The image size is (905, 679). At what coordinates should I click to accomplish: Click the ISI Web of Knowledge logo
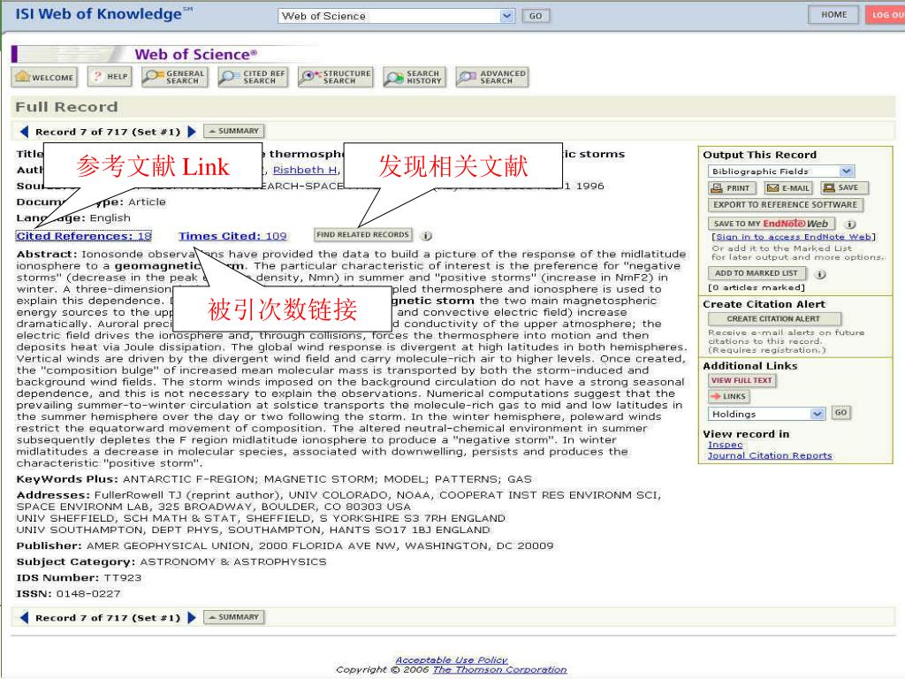click(x=103, y=14)
